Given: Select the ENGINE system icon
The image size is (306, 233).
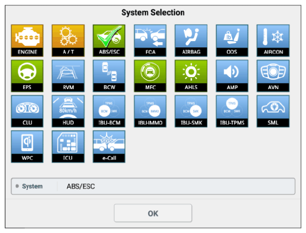Looking at the screenshot, I should click(x=27, y=41).
